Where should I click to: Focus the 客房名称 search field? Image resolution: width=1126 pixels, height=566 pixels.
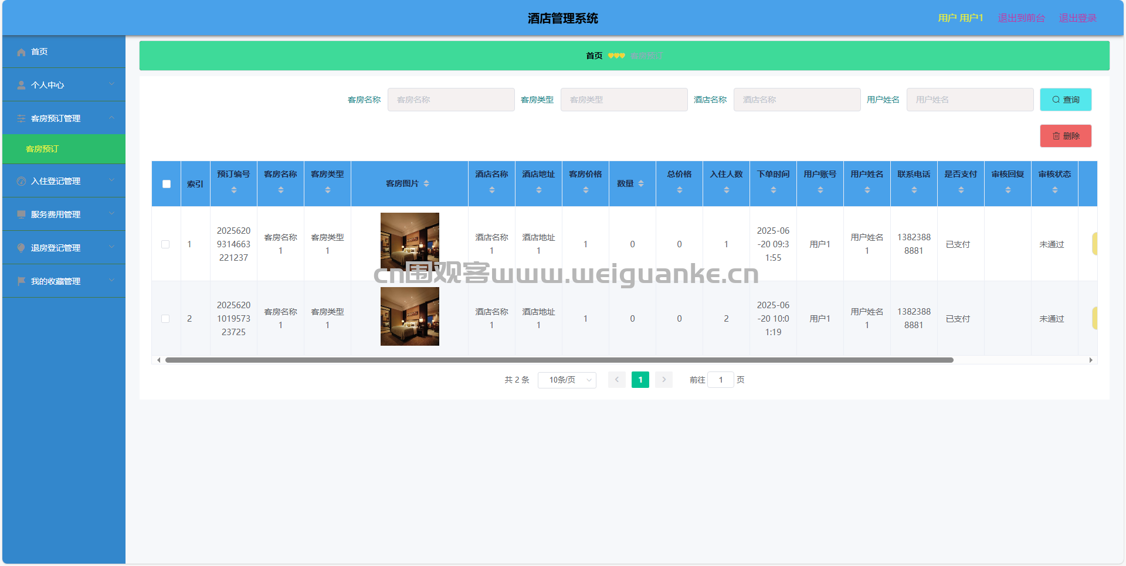[451, 100]
